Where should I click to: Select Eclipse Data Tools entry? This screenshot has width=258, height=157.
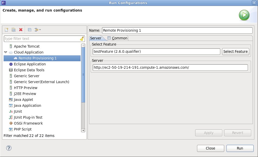(x=29, y=70)
